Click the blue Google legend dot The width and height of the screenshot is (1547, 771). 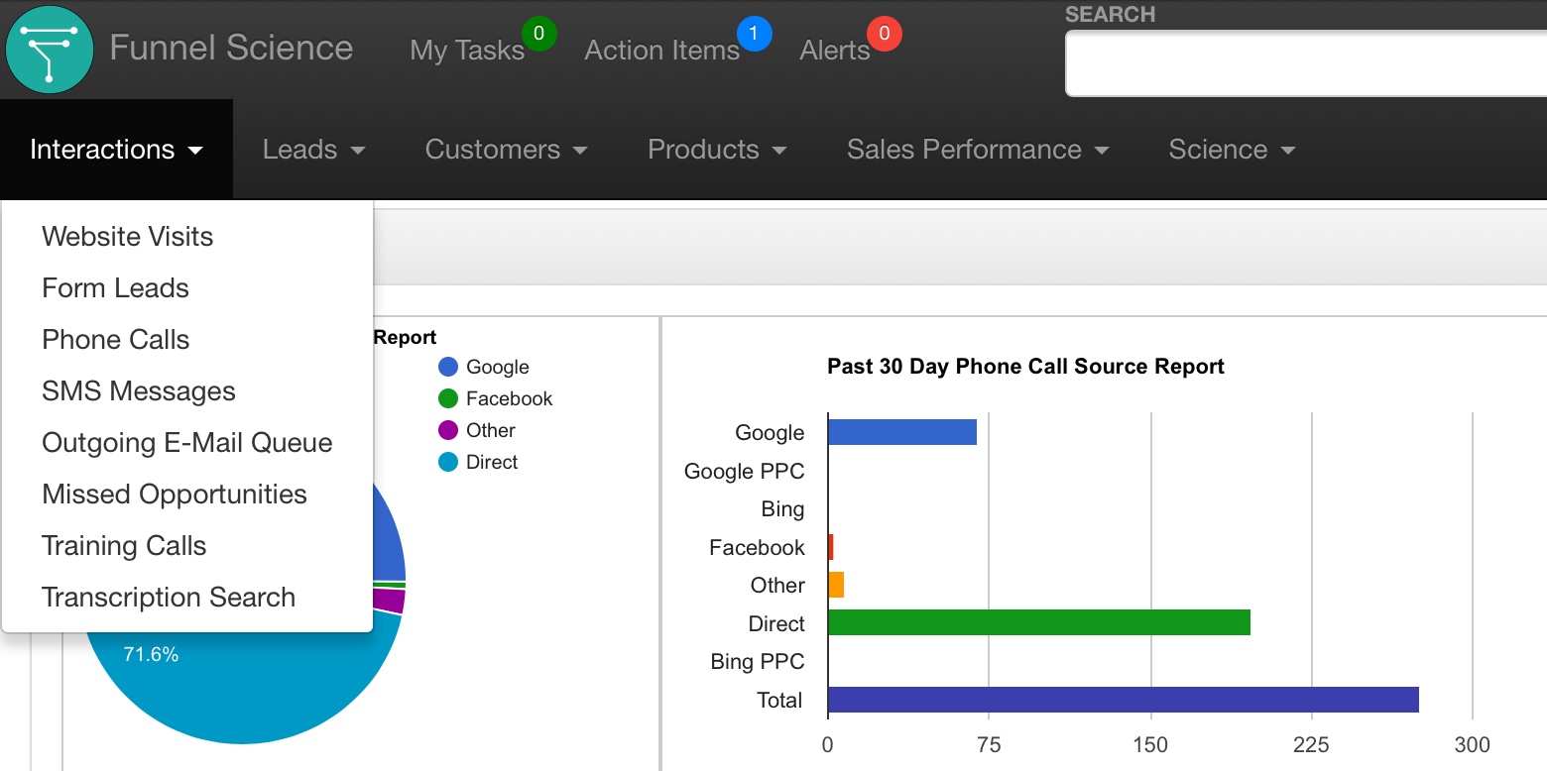tap(448, 367)
